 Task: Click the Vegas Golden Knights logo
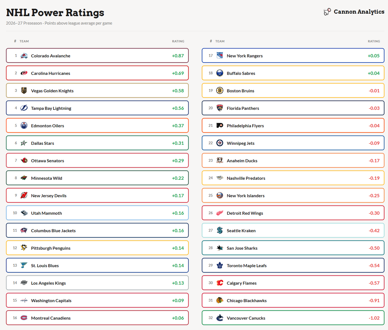24,91
